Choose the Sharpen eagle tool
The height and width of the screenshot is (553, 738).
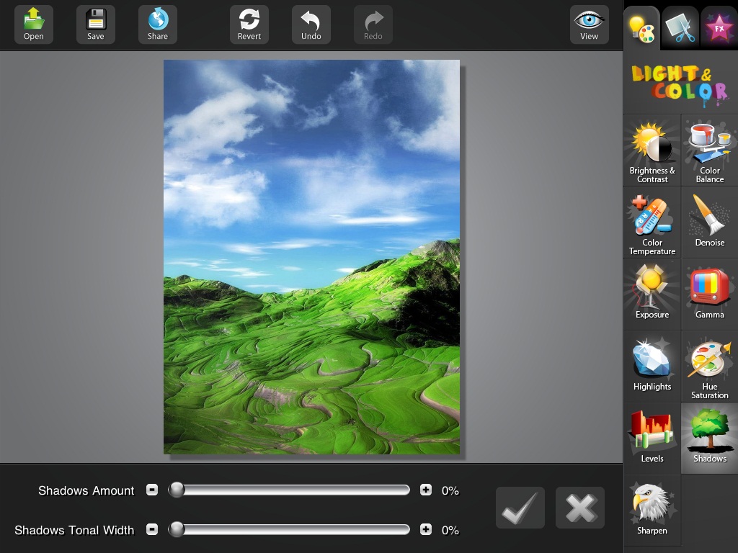pyautogui.click(x=652, y=511)
